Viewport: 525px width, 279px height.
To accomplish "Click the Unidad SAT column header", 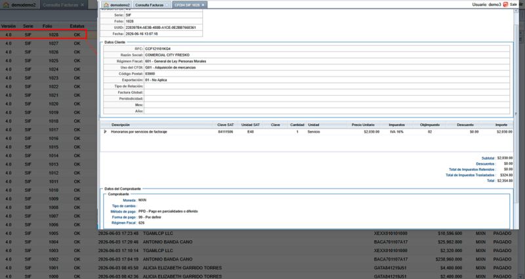I will (251, 125).
